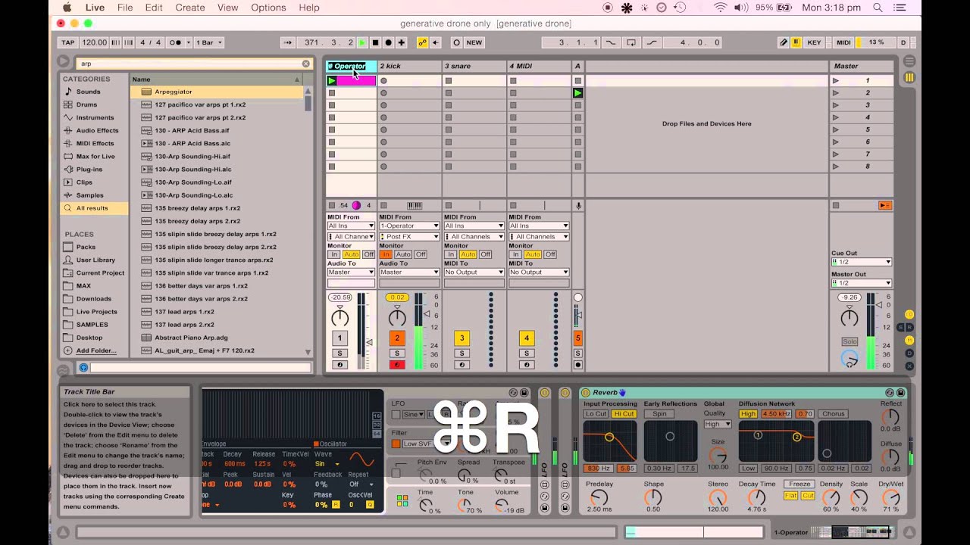
Task: Toggle track activator 3 on the snare track
Action: click(462, 338)
